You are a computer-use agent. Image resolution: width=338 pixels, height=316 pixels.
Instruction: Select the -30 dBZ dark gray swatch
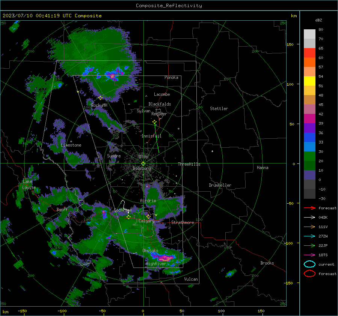[309, 194]
